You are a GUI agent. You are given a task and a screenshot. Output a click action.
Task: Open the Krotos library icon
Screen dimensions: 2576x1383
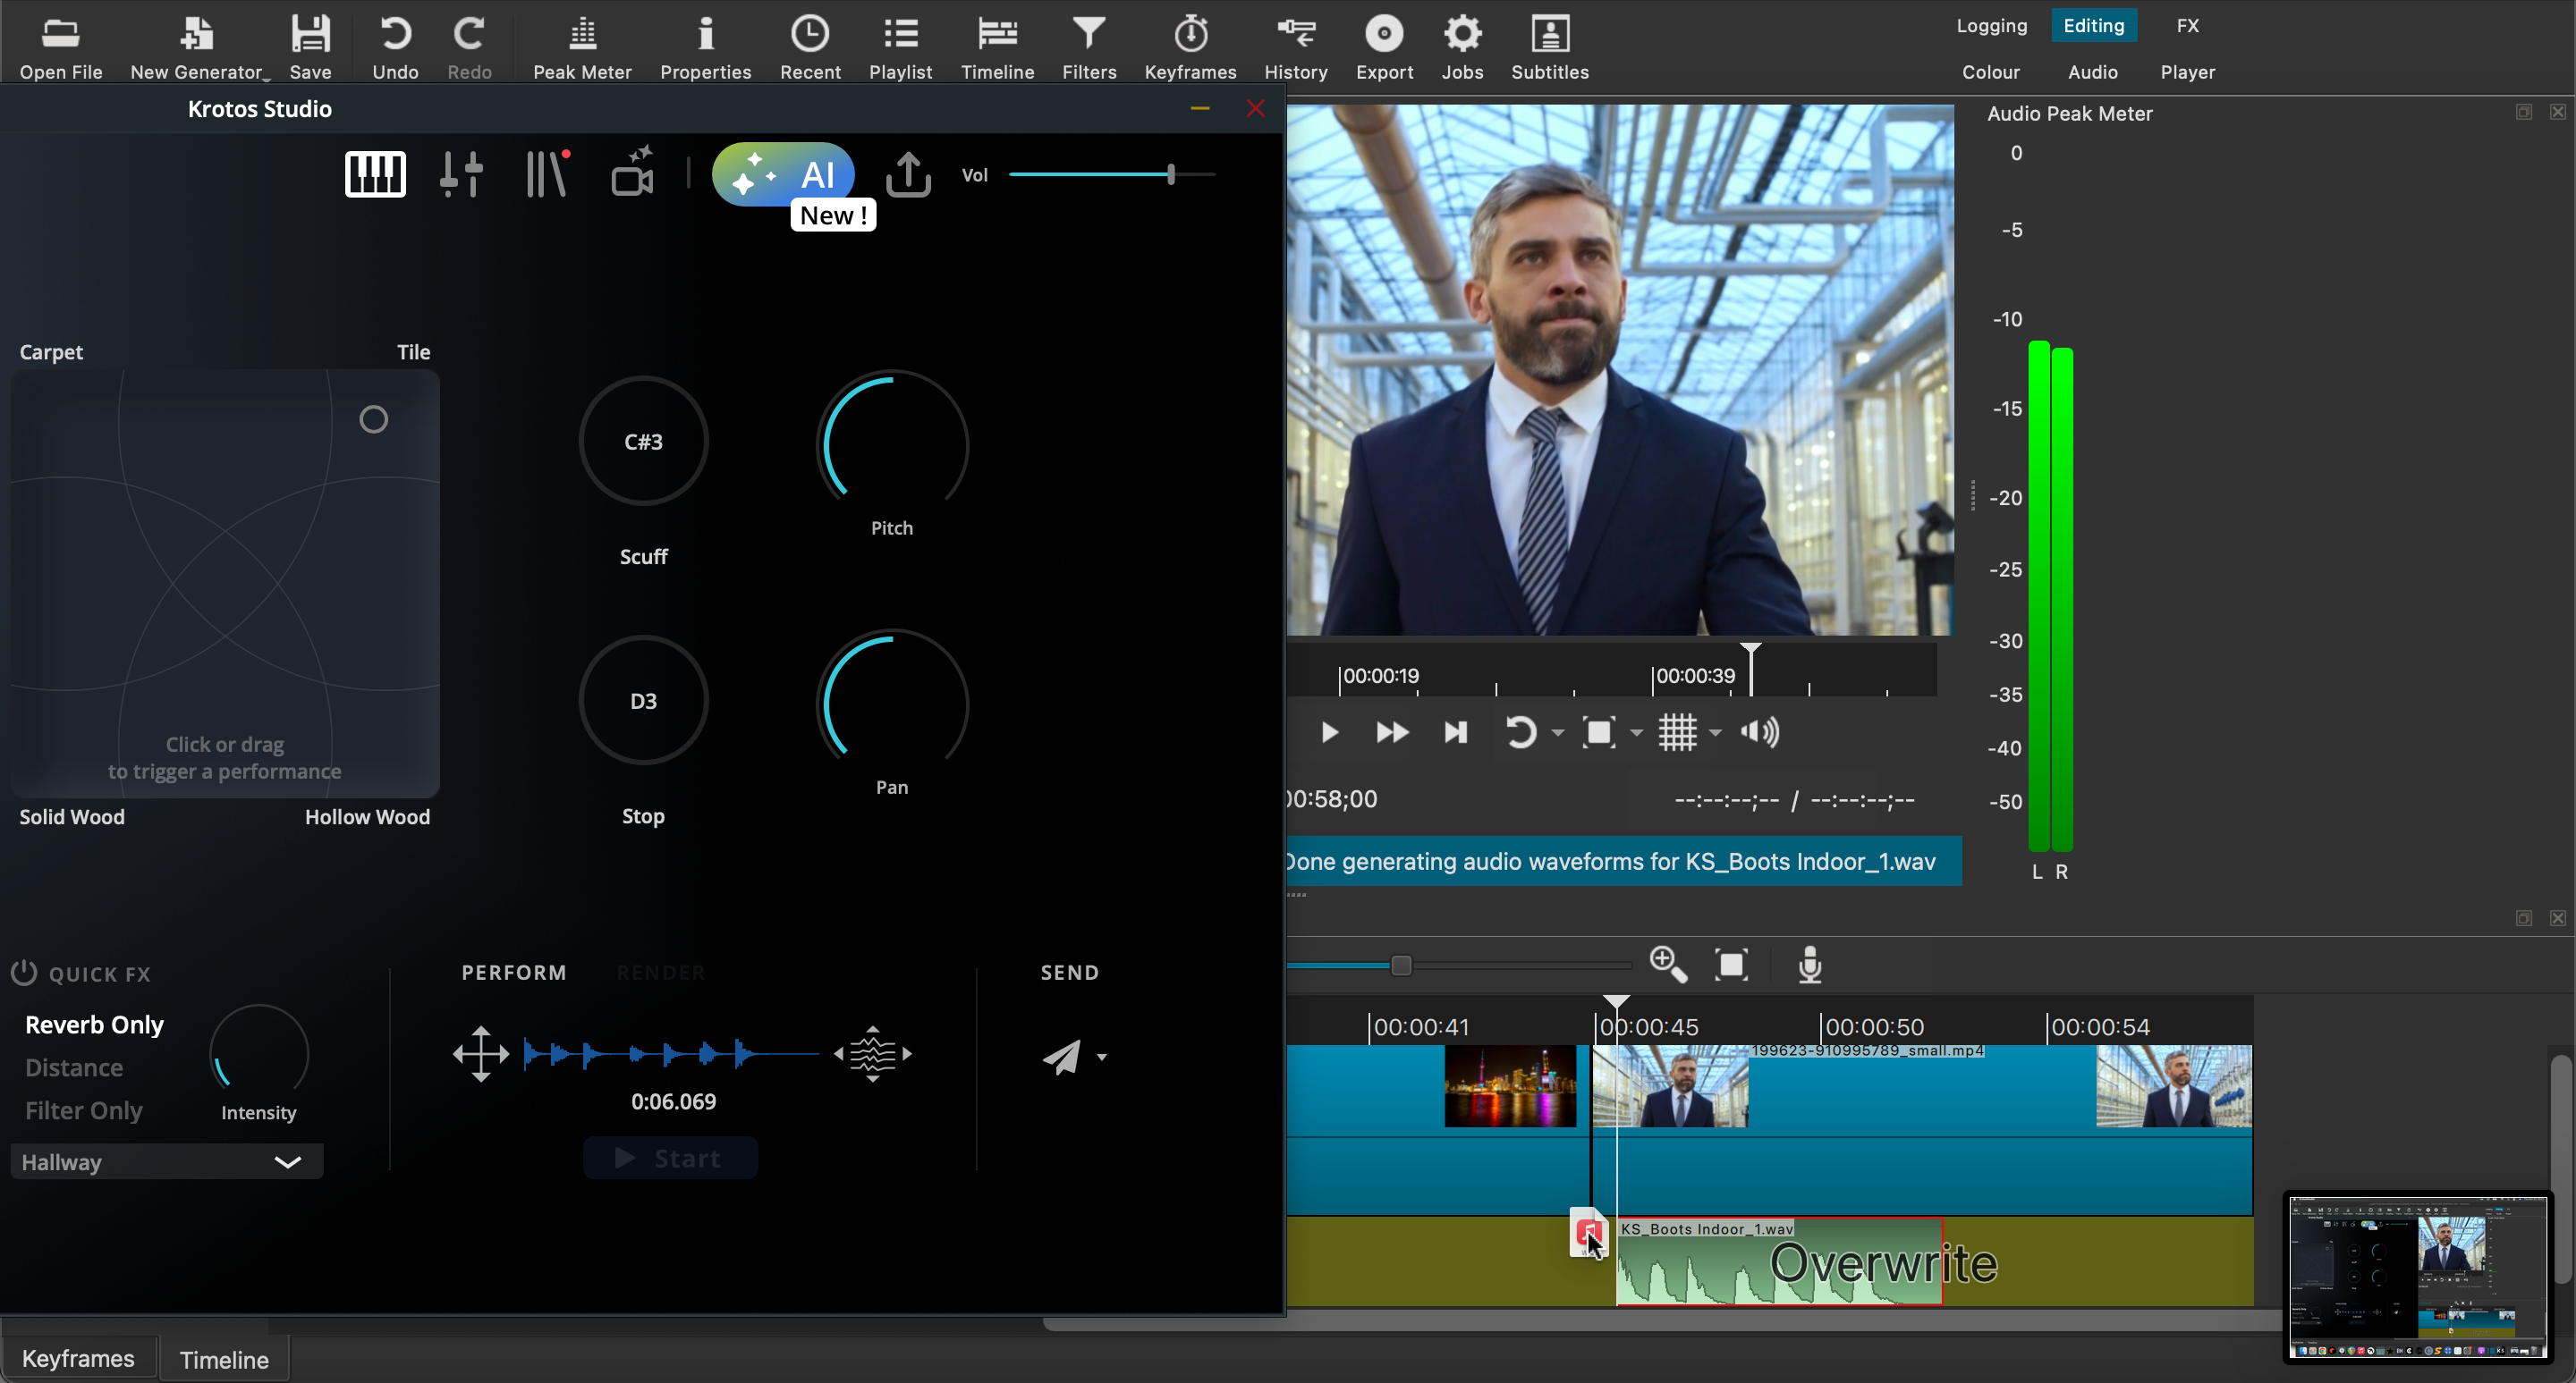548,175
